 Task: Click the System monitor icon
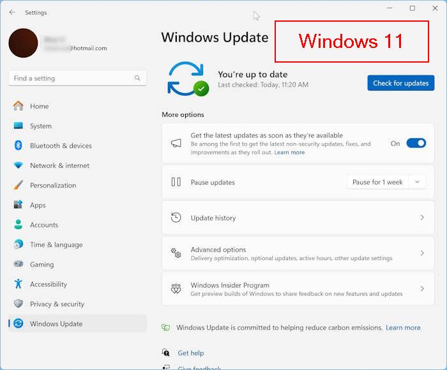tap(19, 125)
